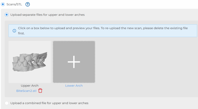Choose the combined file upload radio option
This screenshot has height=109, width=198.
click(x=7, y=103)
